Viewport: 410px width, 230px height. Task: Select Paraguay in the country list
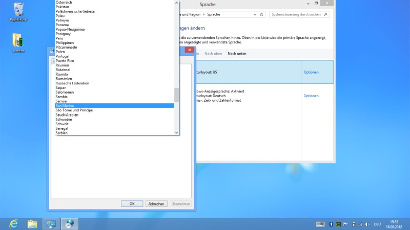(x=114, y=34)
